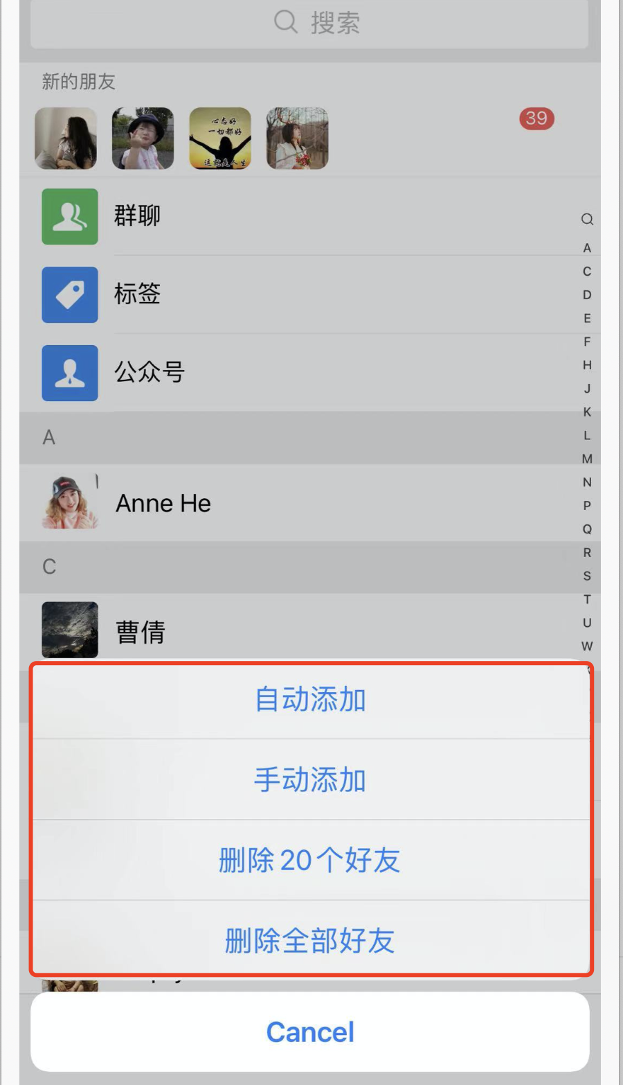This screenshot has width=623, height=1085.
Task: Tap the silhouette sunset new friend avatar
Action: click(x=220, y=139)
